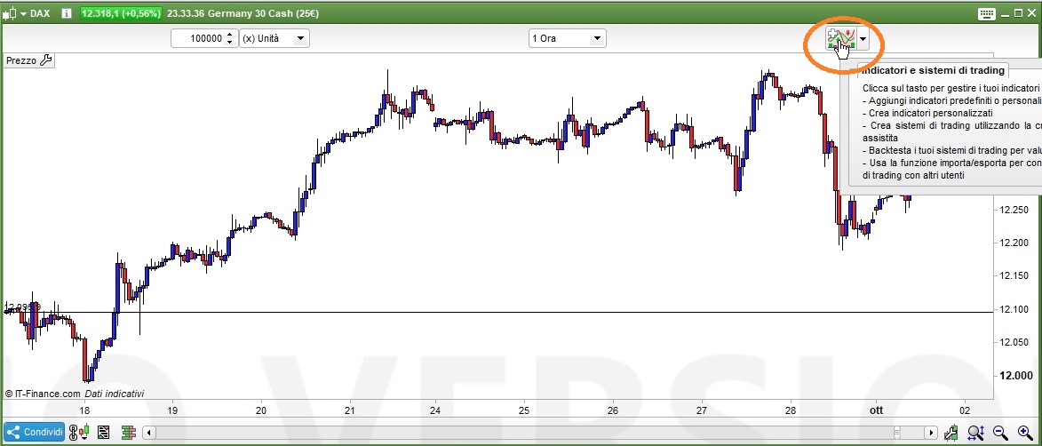Click the auto-fit zoom magnifier with arrows

tap(975, 432)
